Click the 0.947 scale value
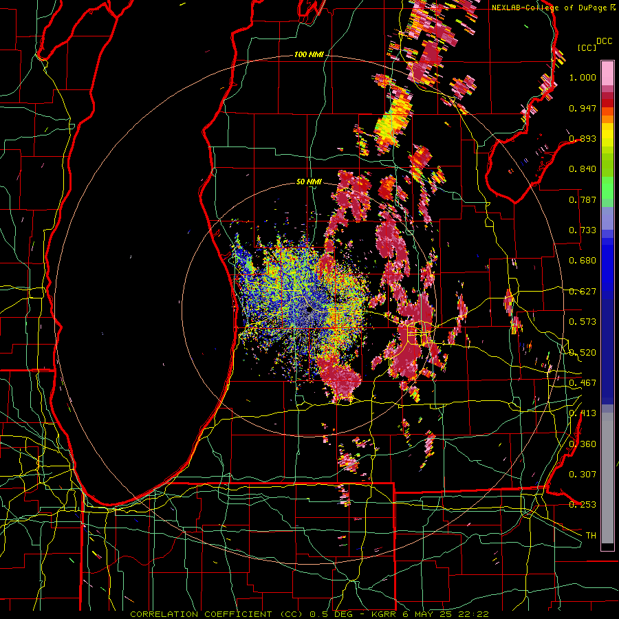 pyautogui.click(x=583, y=108)
